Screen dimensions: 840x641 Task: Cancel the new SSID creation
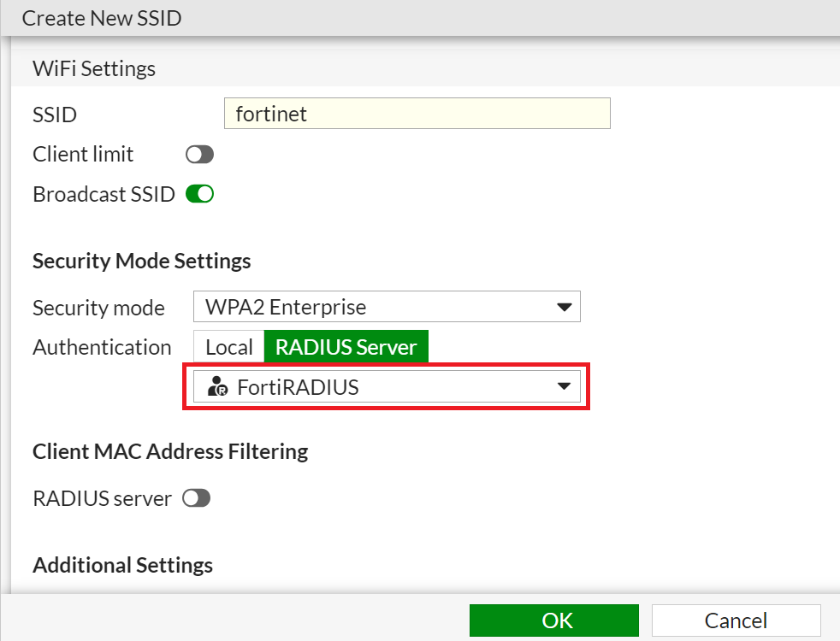736,620
